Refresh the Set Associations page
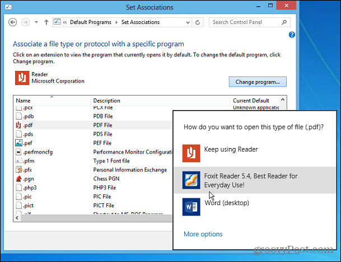 [x=198, y=22]
